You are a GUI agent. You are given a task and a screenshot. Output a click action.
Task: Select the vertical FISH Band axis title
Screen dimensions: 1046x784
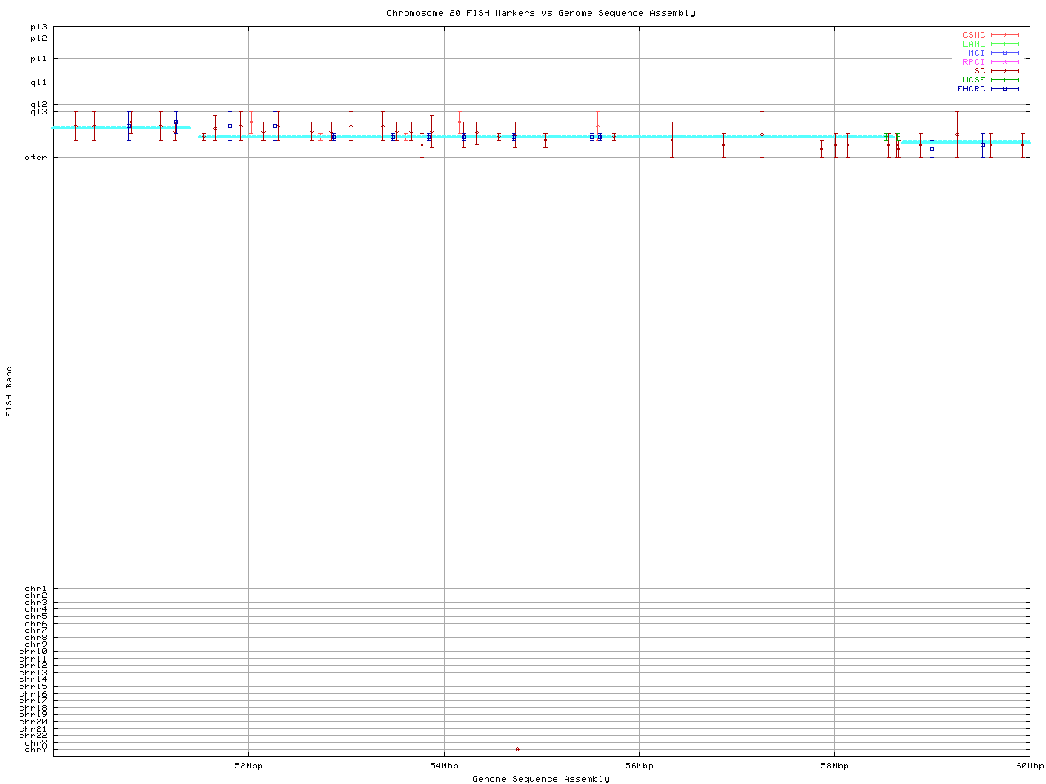click(9, 391)
